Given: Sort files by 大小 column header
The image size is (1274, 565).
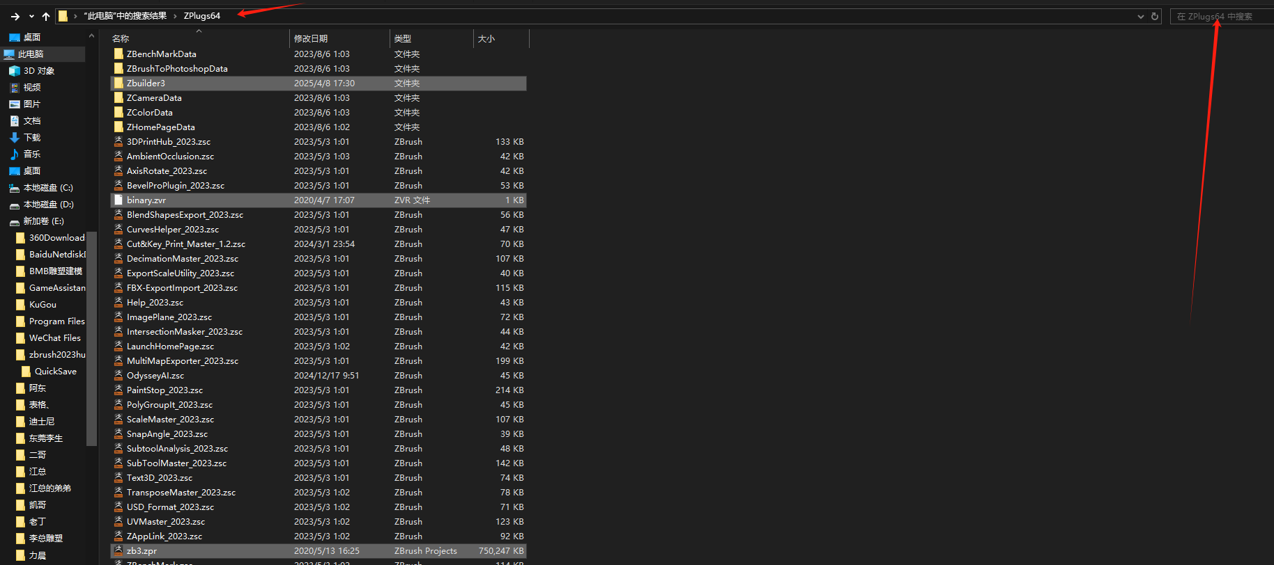Looking at the screenshot, I should click(486, 39).
